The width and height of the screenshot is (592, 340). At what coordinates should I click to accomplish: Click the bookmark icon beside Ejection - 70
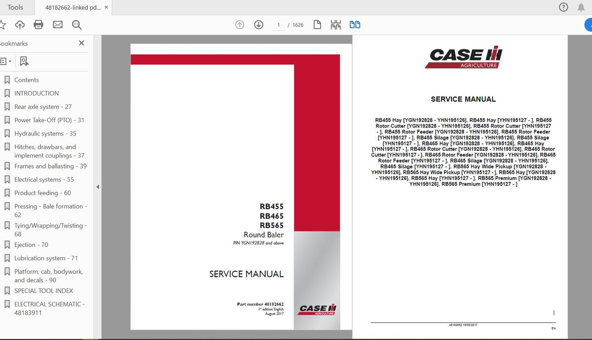pyautogui.click(x=7, y=244)
